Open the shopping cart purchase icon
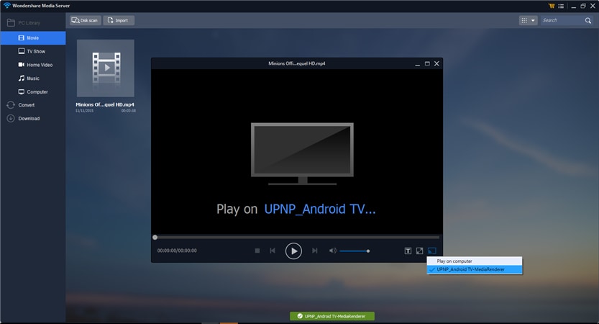599x324 pixels. click(x=552, y=6)
